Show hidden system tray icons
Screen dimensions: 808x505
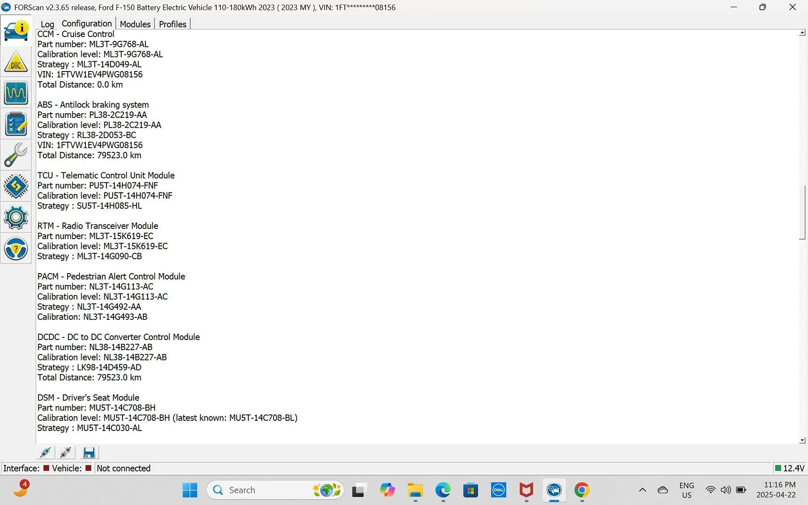point(643,490)
